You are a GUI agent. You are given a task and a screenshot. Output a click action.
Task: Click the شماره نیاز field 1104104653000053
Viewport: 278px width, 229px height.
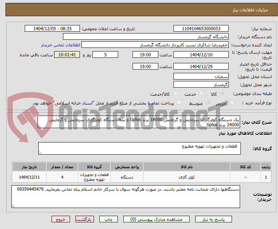coord(201,29)
